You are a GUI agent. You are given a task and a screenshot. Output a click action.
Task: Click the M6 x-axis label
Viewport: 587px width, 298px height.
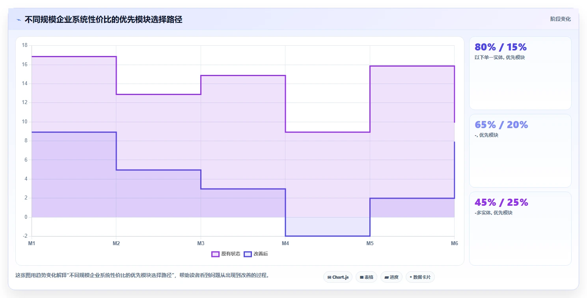point(455,244)
